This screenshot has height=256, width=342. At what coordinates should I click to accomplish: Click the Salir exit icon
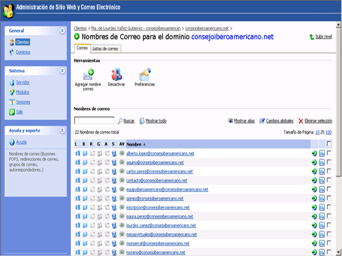[12, 112]
